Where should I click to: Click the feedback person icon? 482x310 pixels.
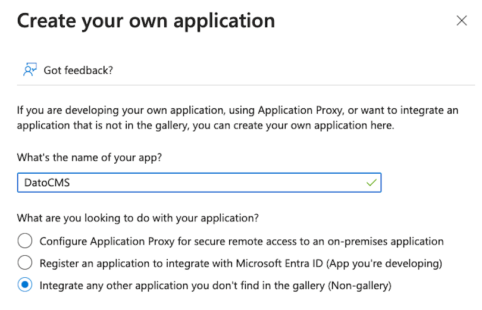(30, 70)
